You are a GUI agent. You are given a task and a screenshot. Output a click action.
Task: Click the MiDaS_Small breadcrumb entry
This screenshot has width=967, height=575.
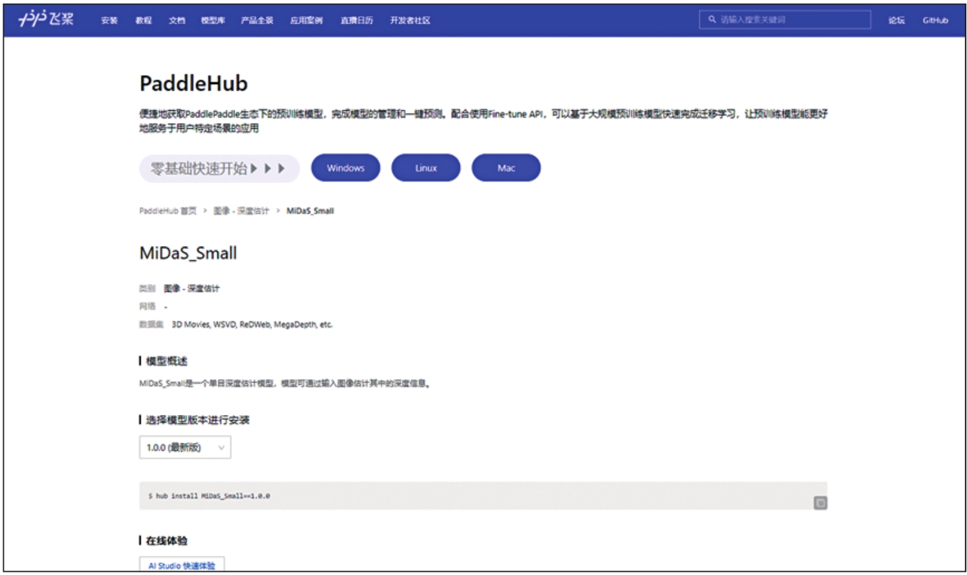click(310, 211)
